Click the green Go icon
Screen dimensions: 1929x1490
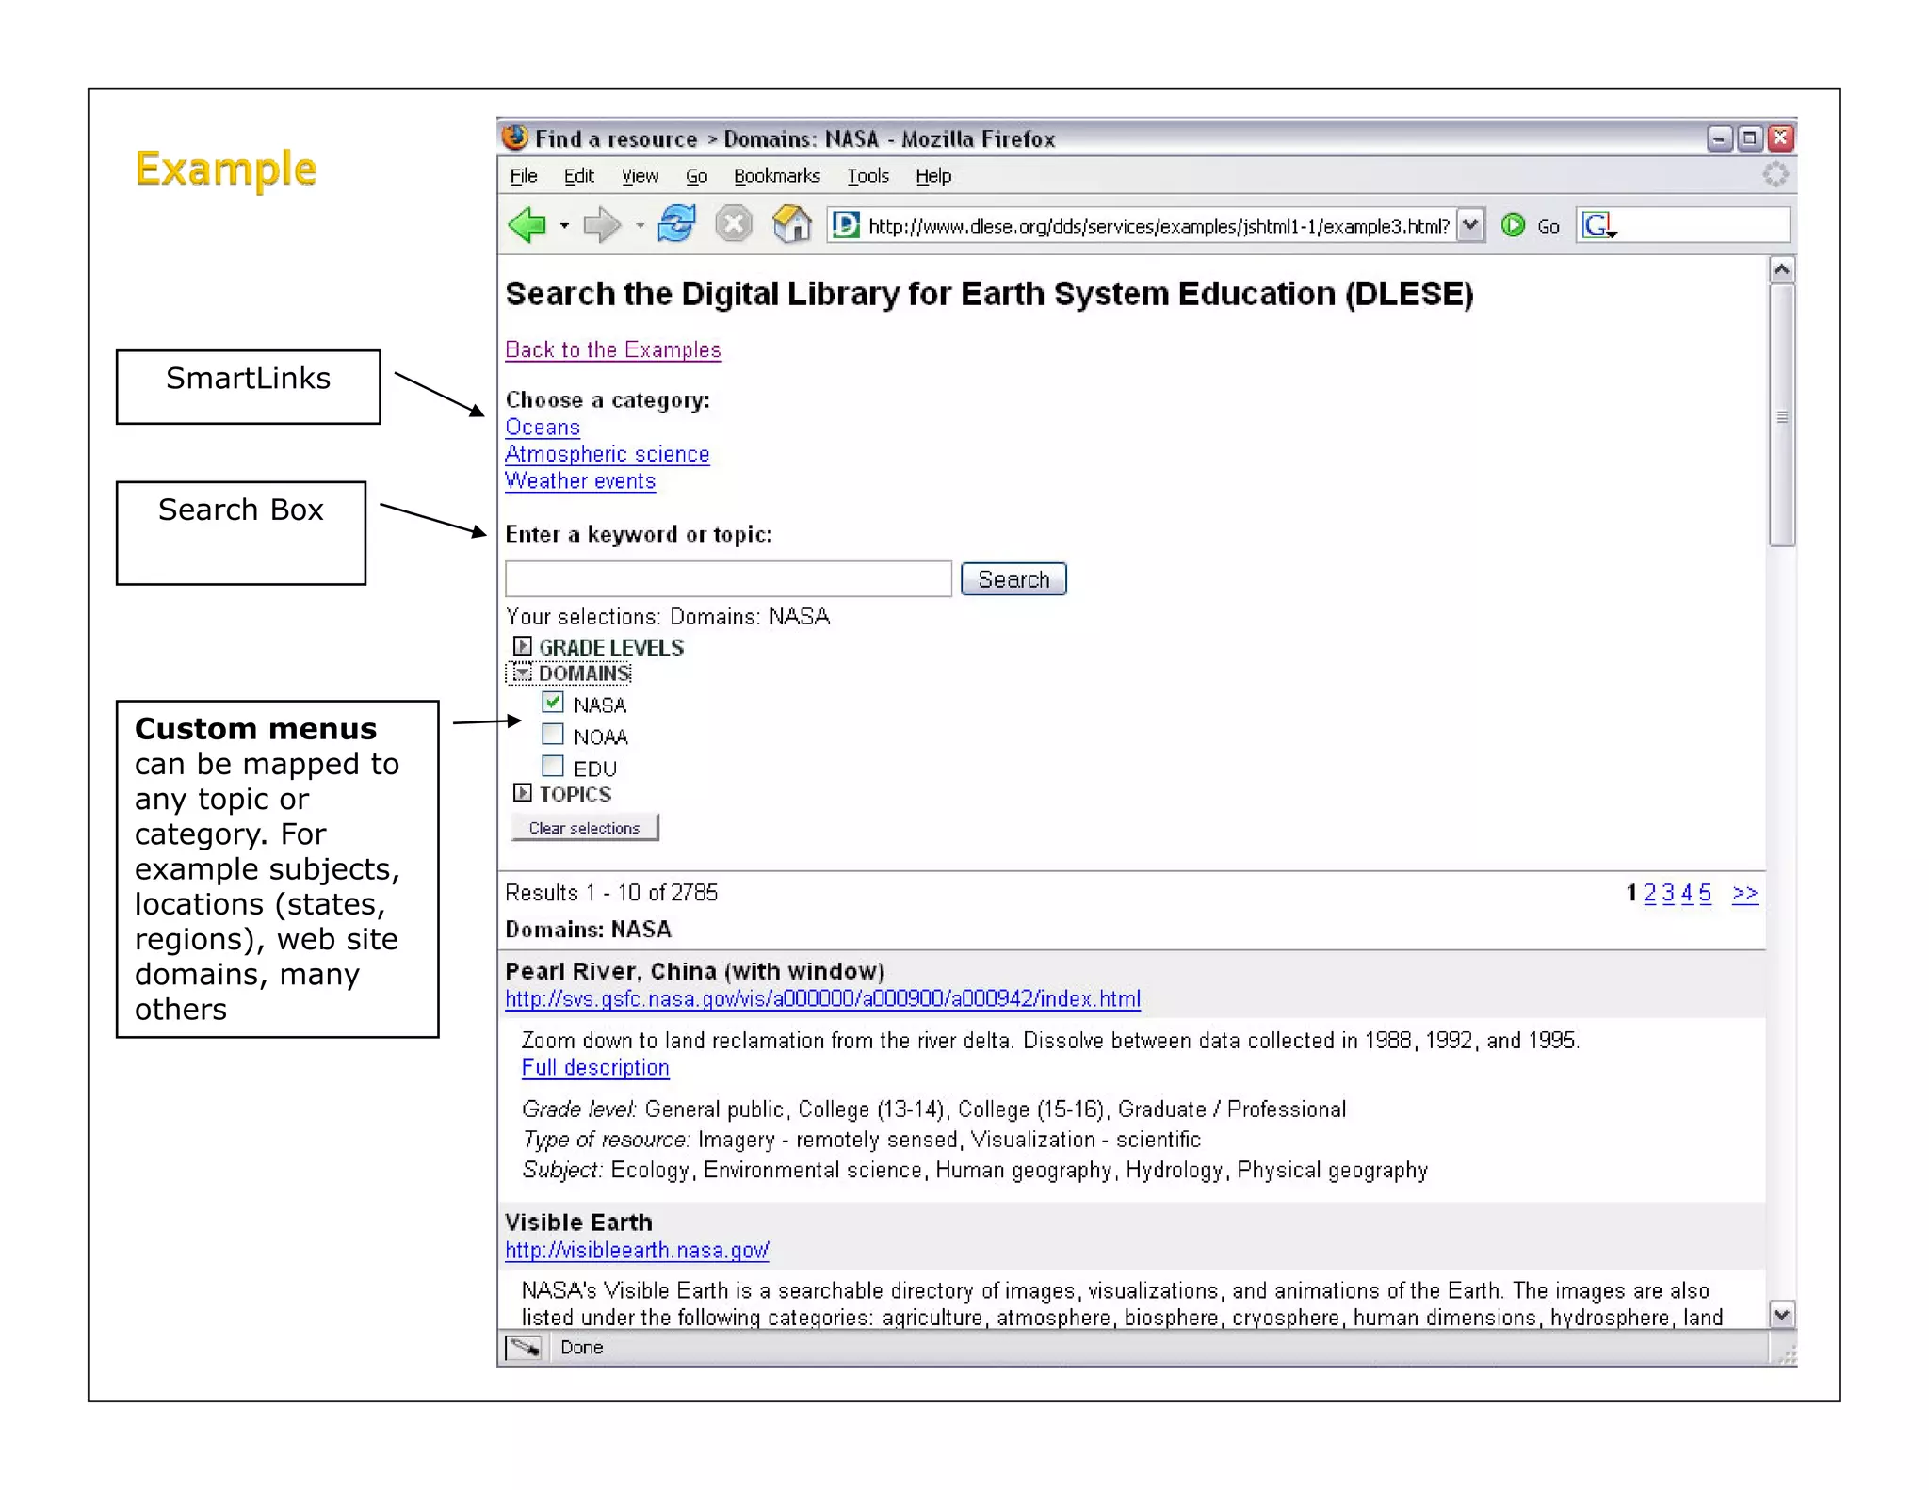coord(1513,225)
